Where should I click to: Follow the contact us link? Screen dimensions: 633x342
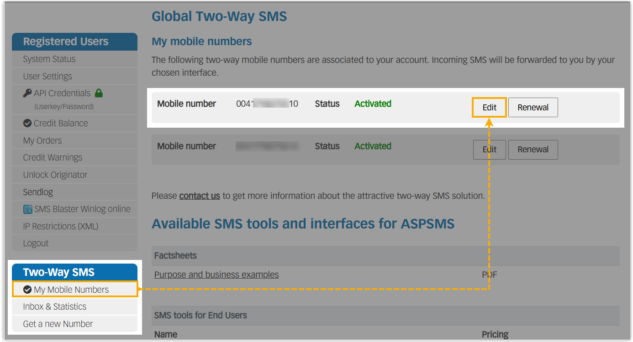coord(200,196)
